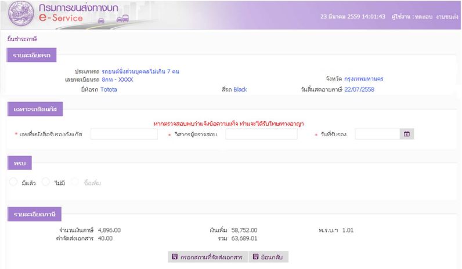Click the icon on the ย้อนกลับ button

(x=255, y=257)
